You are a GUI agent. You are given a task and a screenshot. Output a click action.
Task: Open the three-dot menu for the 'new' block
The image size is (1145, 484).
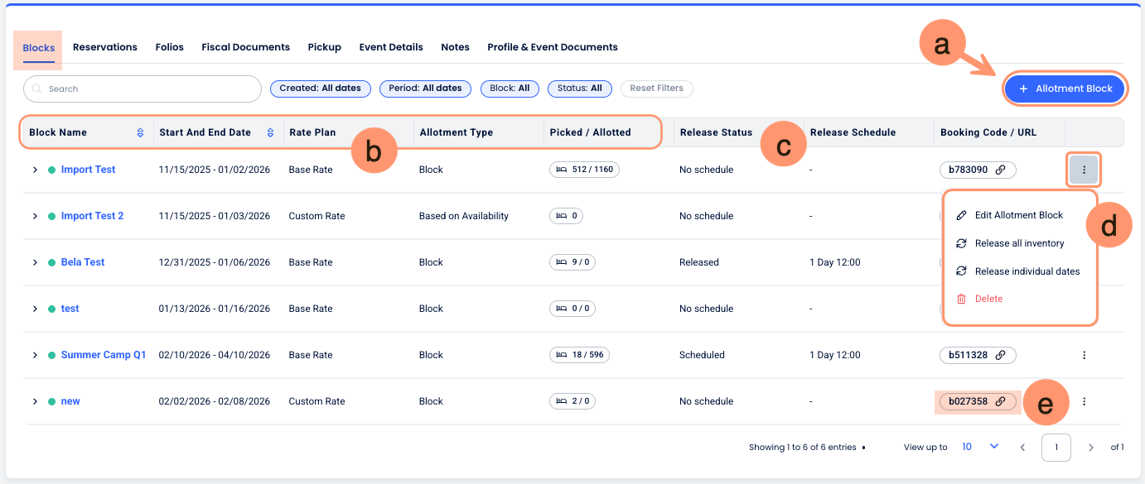1084,401
